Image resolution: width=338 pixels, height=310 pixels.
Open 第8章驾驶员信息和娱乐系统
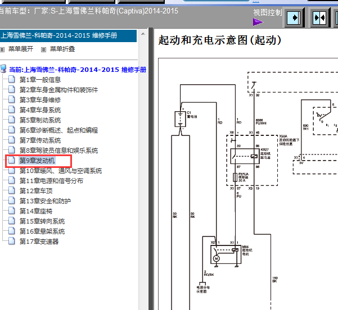58,151
